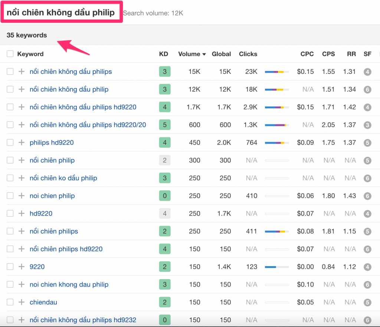Sort table by CPS column header
Viewport: 380px width, 327px height.
(328, 54)
